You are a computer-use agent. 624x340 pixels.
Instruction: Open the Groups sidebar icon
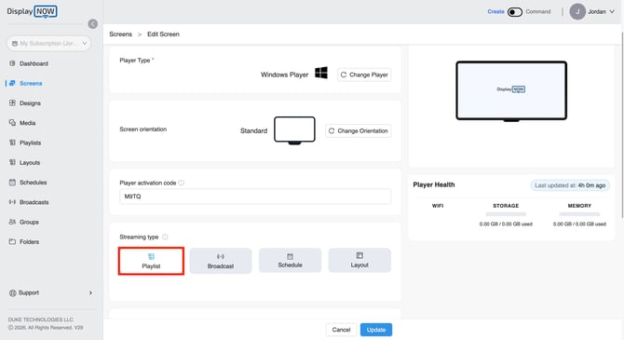pos(12,222)
